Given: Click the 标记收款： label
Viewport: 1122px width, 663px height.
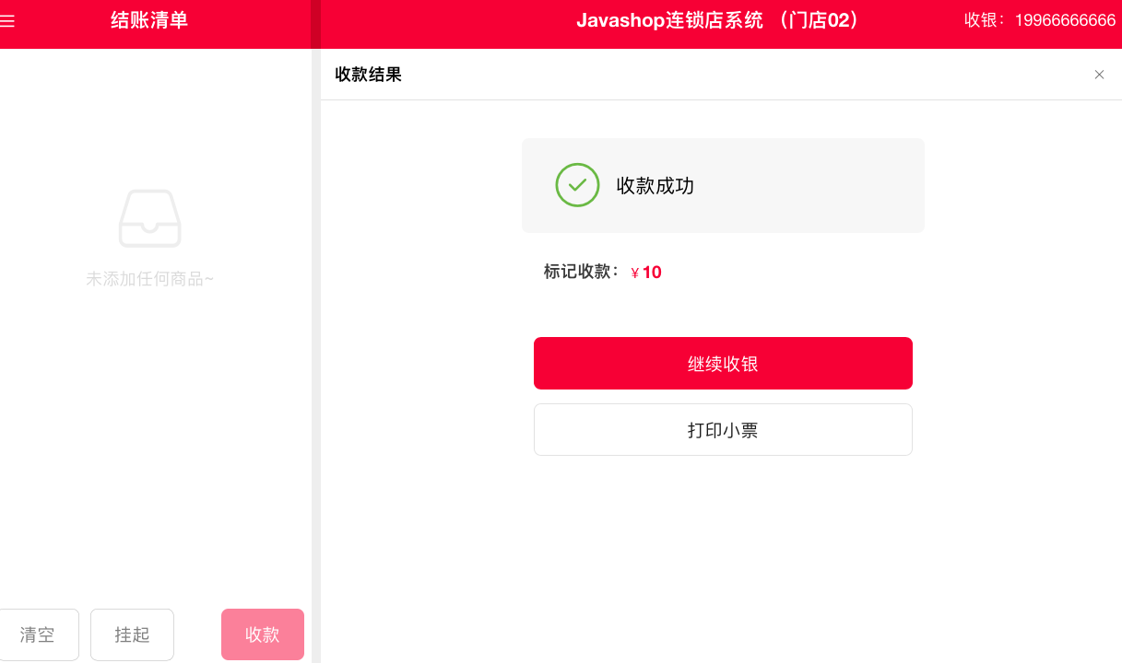Looking at the screenshot, I should click(x=583, y=272).
